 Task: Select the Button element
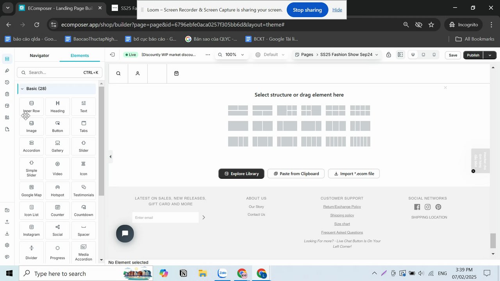[57, 126]
